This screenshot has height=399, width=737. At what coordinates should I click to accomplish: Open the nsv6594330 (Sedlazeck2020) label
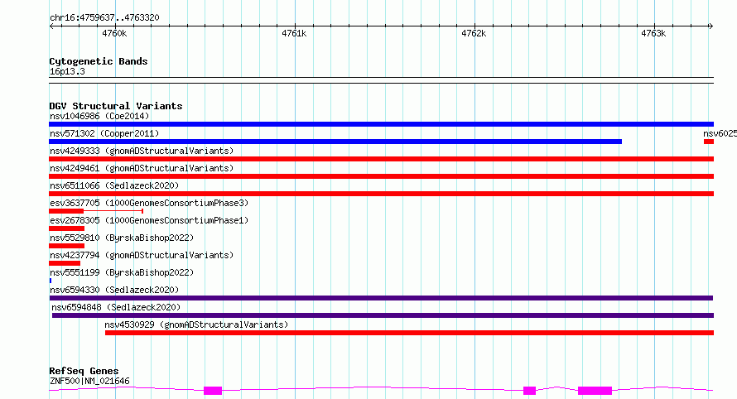pyautogui.click(x=114, y=290)
